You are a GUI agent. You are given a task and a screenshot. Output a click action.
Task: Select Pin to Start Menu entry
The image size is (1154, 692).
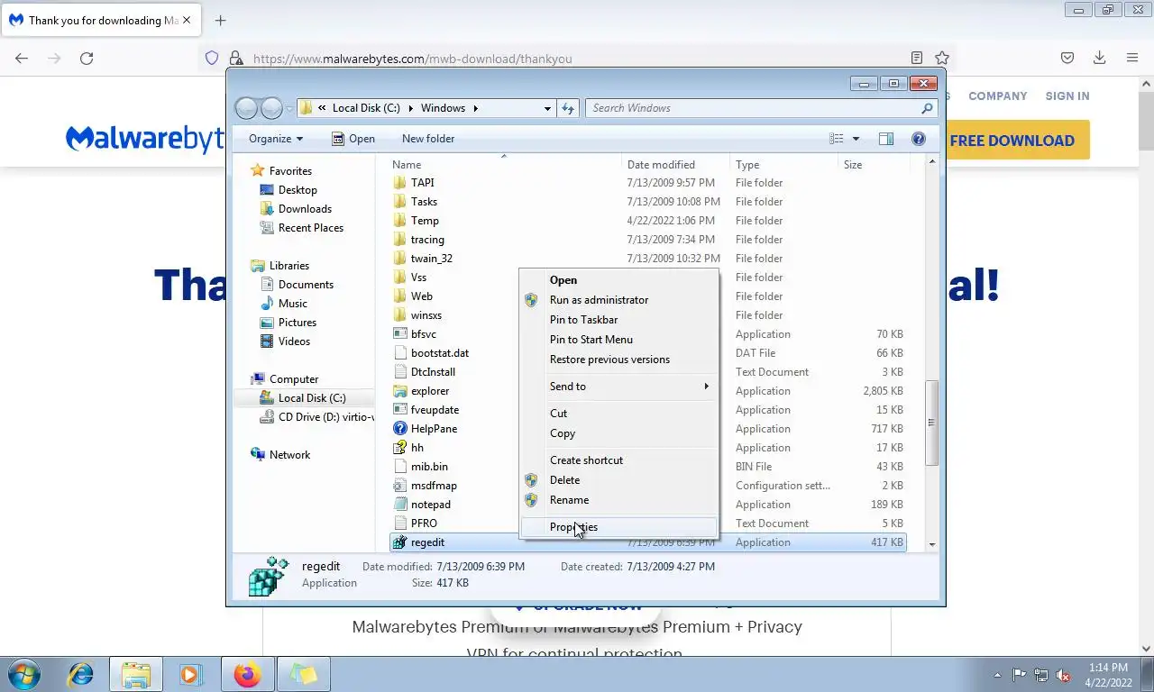[618, 340]
